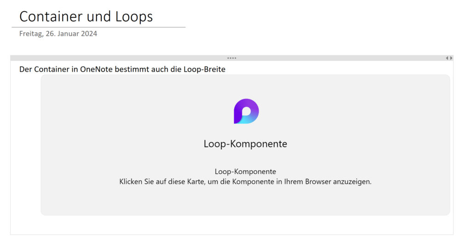This screenshot has width=471, height=248.
Task: Click the word 'OneNote' in the note text
Action: click(97, 69)
